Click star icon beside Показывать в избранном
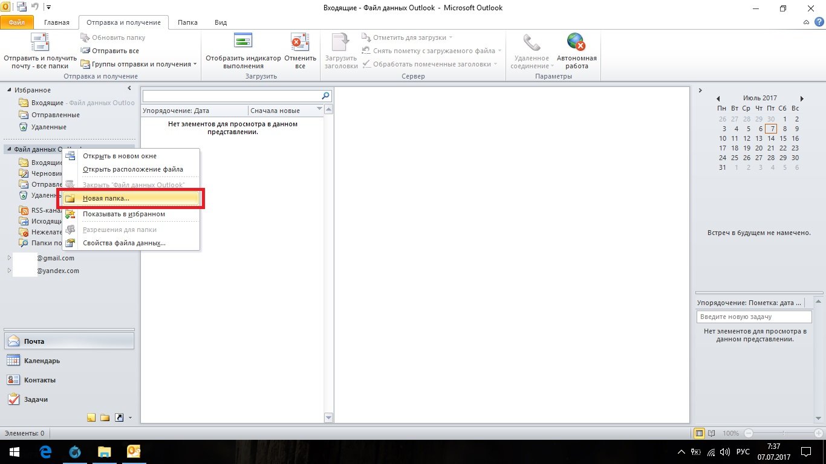The image size is (826, 464). click(70, 214)
